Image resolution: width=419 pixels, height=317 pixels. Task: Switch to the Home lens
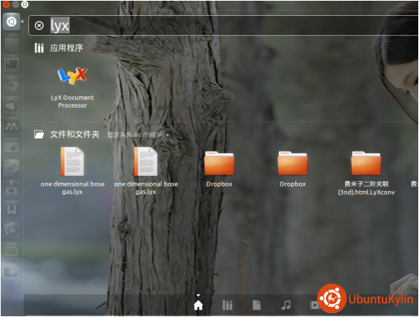(198, 306)
